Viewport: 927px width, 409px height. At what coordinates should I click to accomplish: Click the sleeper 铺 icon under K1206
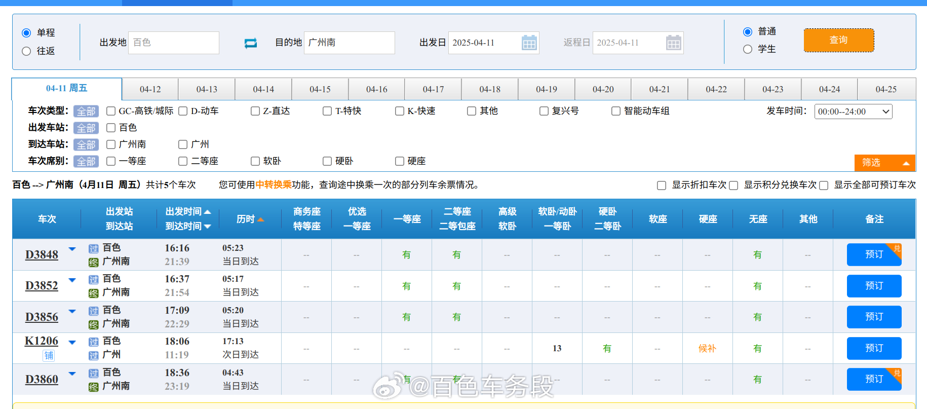tap(49, 355)
